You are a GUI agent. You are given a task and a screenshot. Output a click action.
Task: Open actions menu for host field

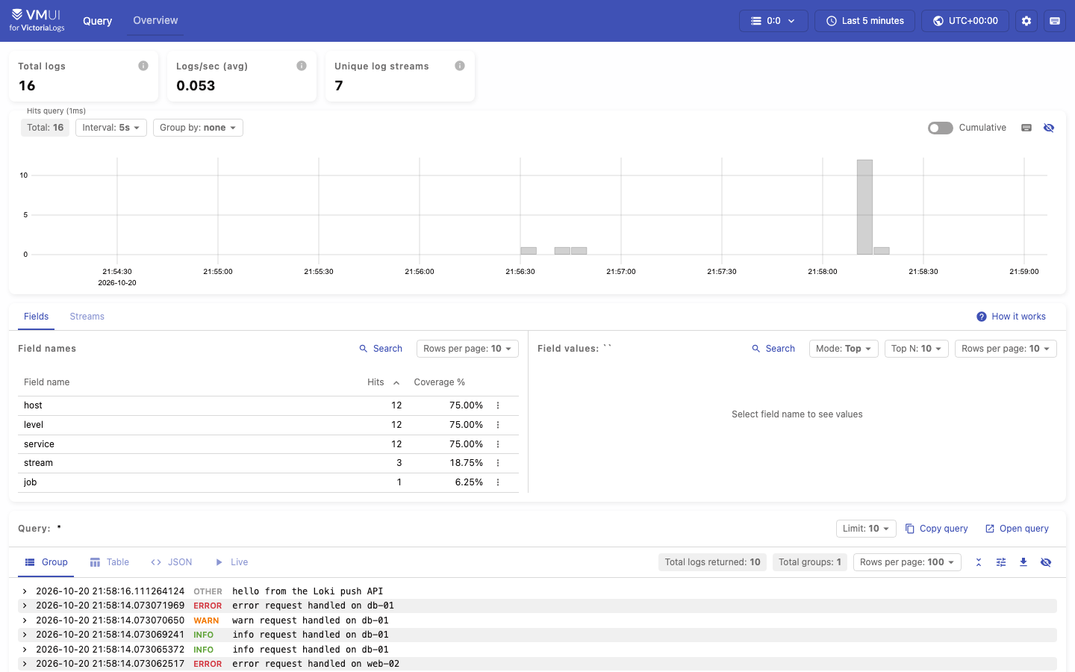tap(498, 405)
